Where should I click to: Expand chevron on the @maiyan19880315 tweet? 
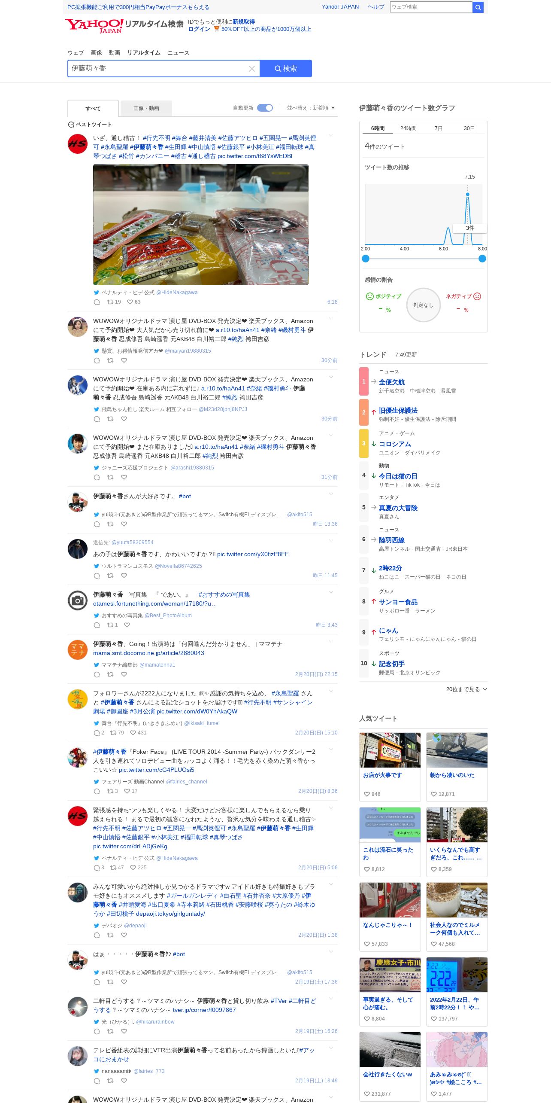pos(331,319)
